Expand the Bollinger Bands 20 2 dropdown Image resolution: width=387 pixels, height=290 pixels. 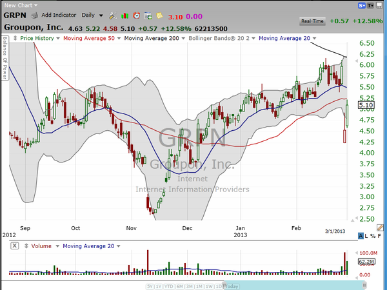(253, 38)
